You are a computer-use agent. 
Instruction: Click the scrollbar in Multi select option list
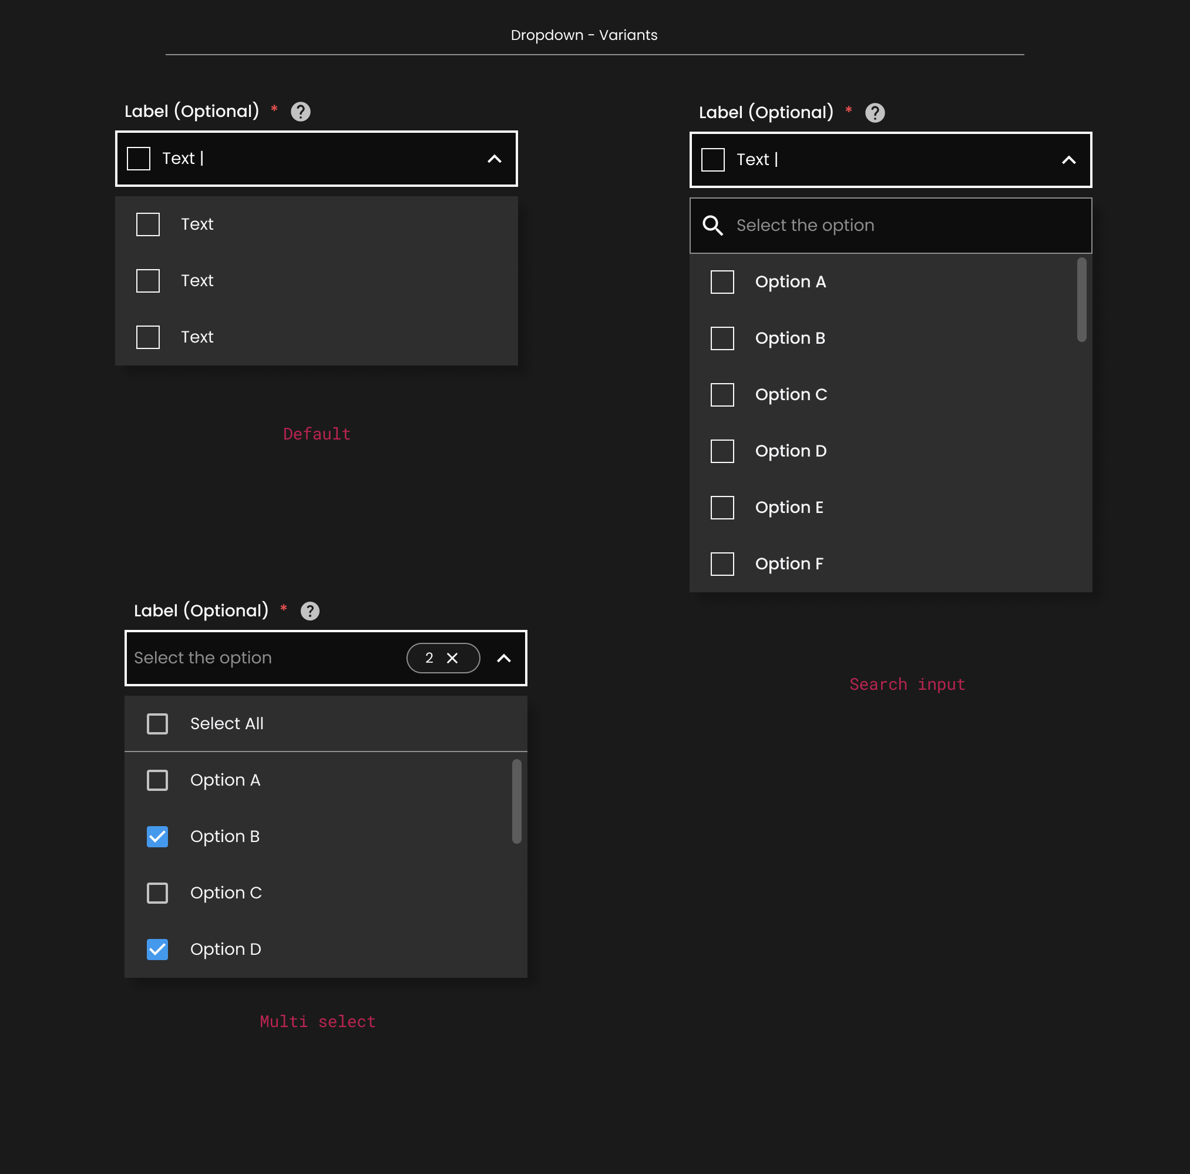click(x=516, y=801)
